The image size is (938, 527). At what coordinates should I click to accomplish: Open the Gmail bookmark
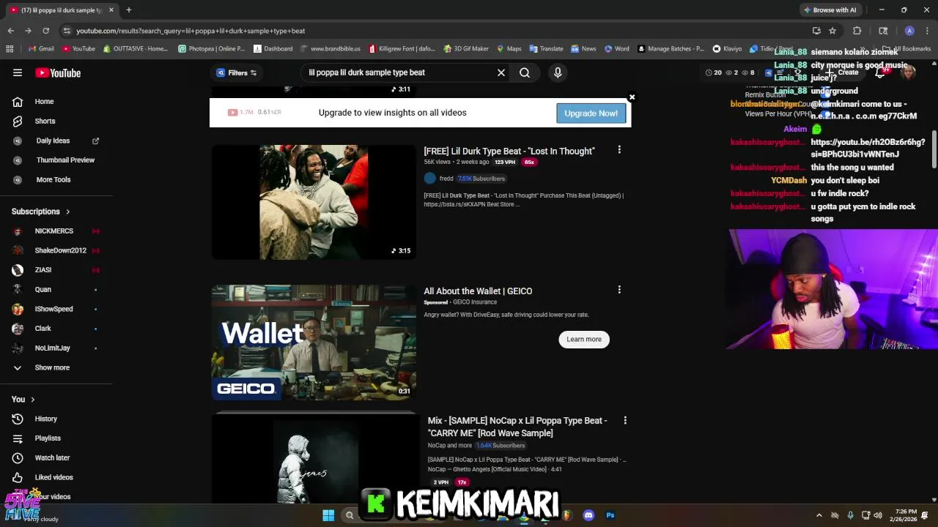(x=41, y=49)
